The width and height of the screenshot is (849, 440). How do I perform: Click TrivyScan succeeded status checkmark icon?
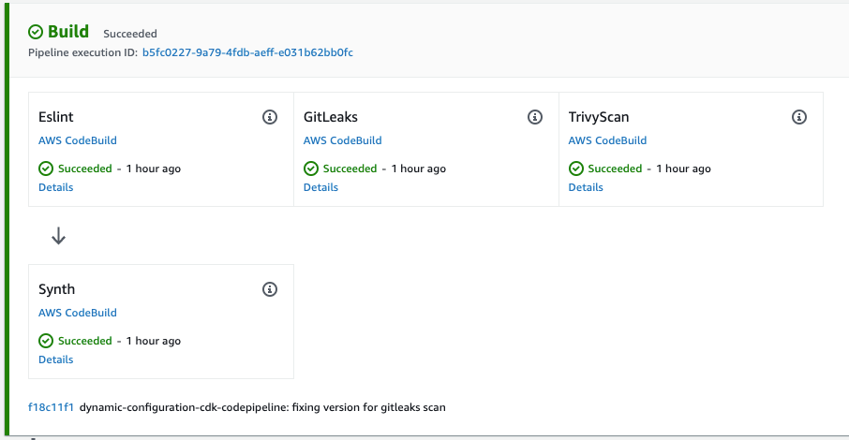(x=576, y=169)
